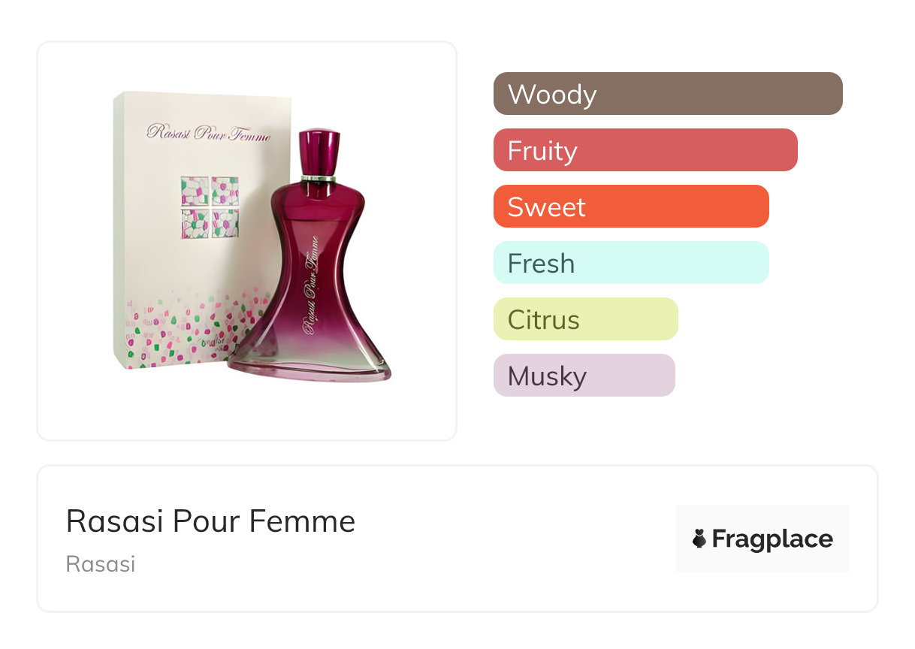Open the Rasasi Pour Femme title link
This screenshot has height=649, width=915.
point(210,521)
